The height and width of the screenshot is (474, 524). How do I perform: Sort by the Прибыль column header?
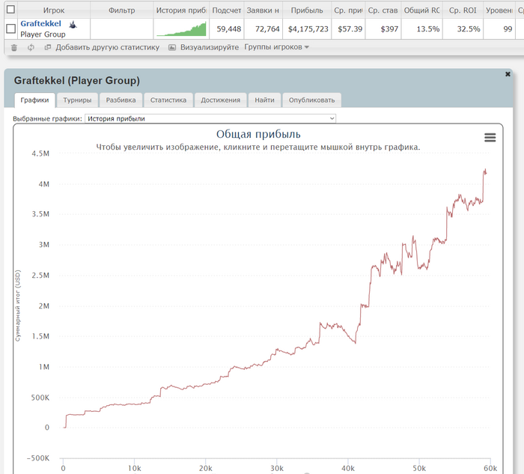point(307,10)
